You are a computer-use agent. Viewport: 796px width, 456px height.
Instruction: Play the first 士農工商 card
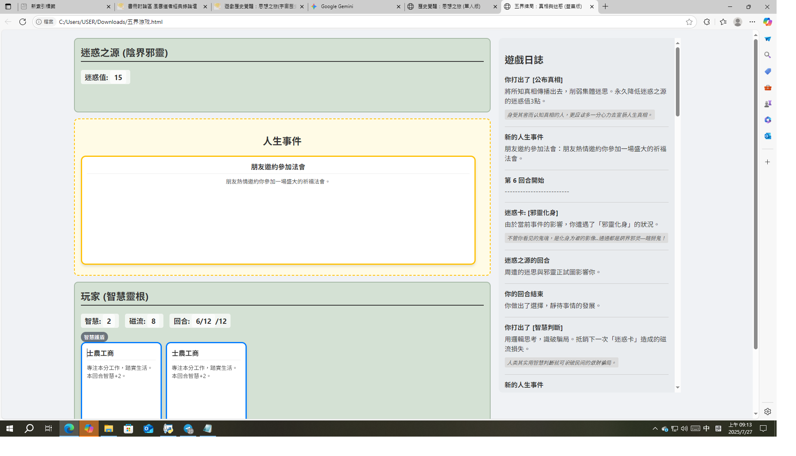(121, 380)
